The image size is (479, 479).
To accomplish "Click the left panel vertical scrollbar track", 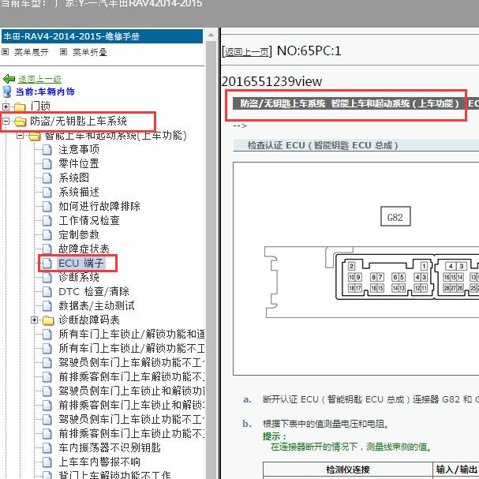I will 211,260.
